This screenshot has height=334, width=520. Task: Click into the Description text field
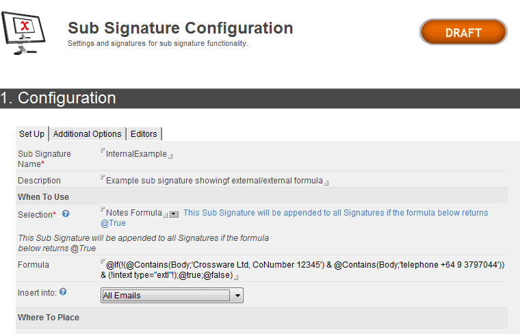214,181
